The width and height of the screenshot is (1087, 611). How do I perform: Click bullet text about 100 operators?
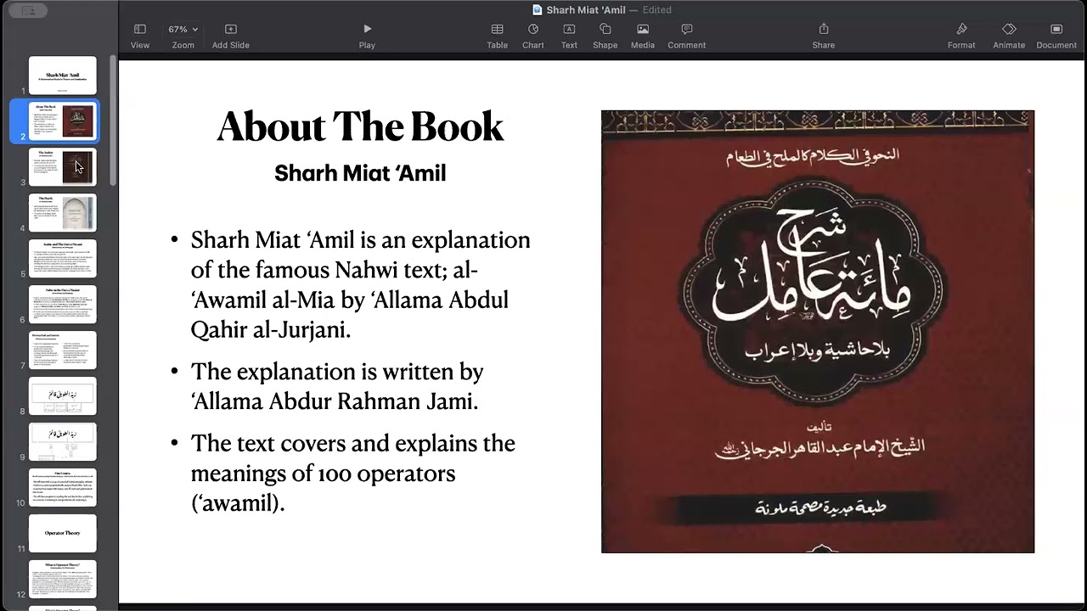tap(352, 473)
